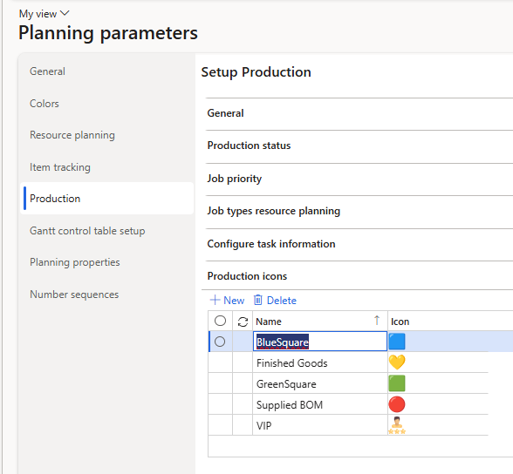513x474 pixels.
Task: Switch to the Colors tab
Action: pos(44,104)
